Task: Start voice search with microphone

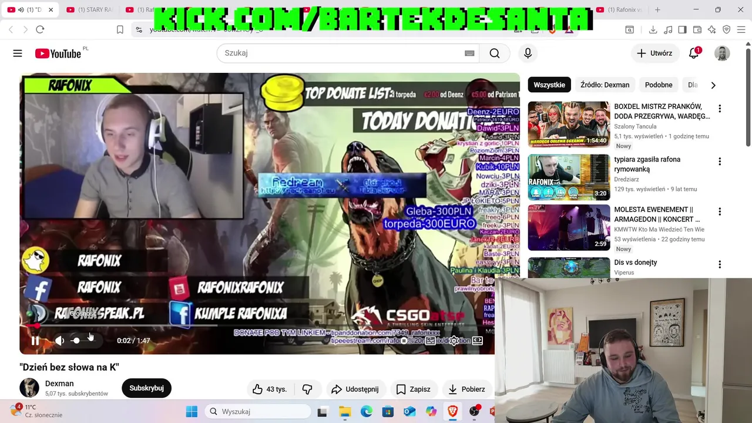Action: coord(528,53)
